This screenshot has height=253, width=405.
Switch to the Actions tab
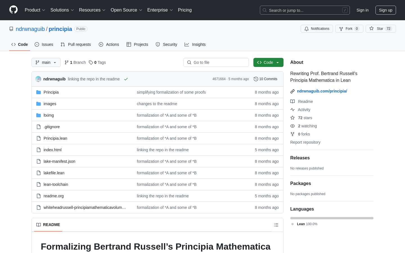109,44
